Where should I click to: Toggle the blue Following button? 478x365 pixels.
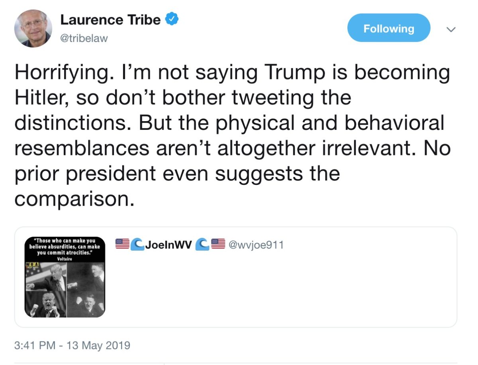(x=389, y=29)
